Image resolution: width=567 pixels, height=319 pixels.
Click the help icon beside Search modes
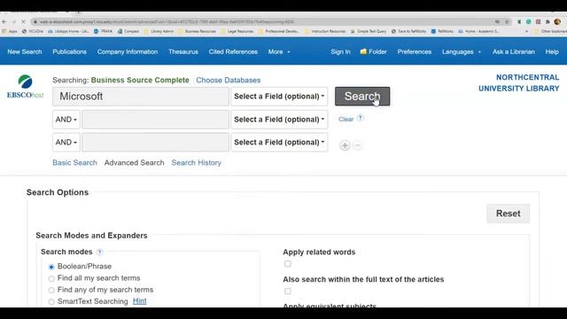100,252
